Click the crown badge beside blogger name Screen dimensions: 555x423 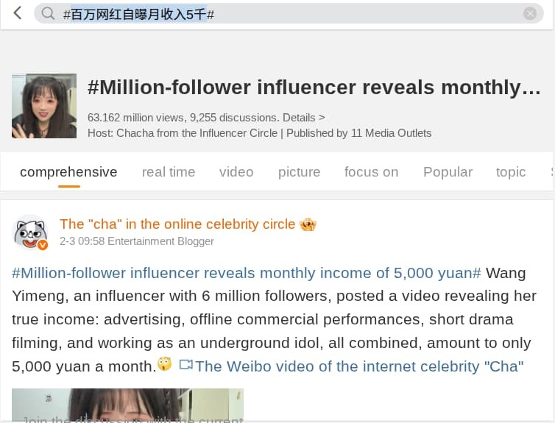(308, 224)
